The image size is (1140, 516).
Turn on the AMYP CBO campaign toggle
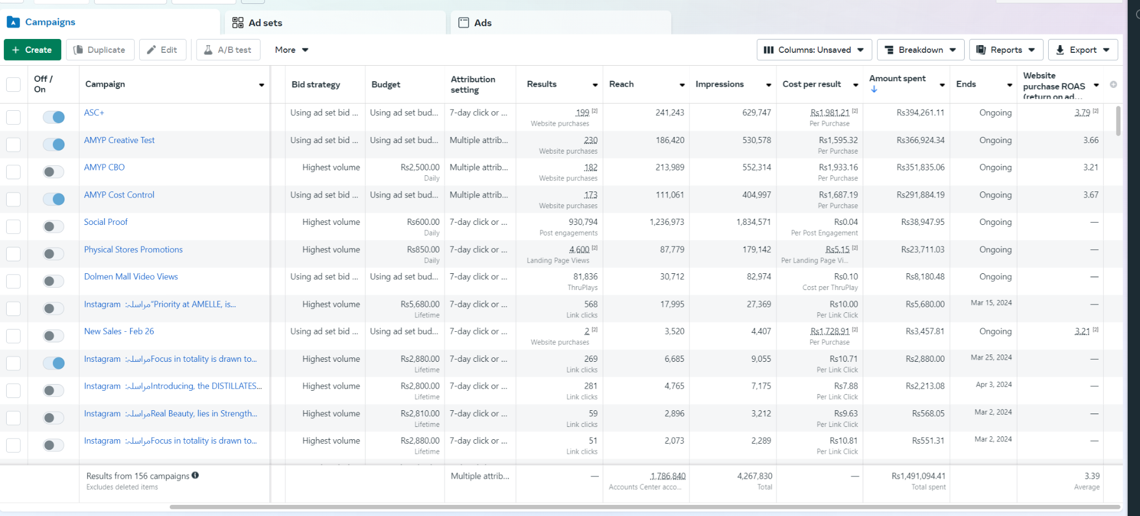click(54, 172)
